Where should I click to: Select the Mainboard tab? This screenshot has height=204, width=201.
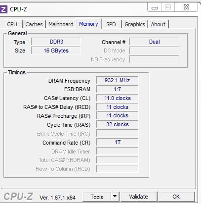coord(61,24)
